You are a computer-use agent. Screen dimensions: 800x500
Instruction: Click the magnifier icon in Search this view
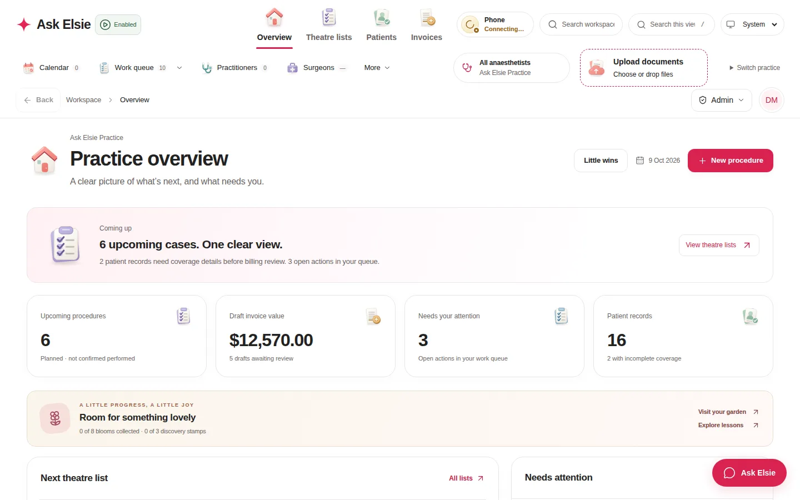point(641,24)
